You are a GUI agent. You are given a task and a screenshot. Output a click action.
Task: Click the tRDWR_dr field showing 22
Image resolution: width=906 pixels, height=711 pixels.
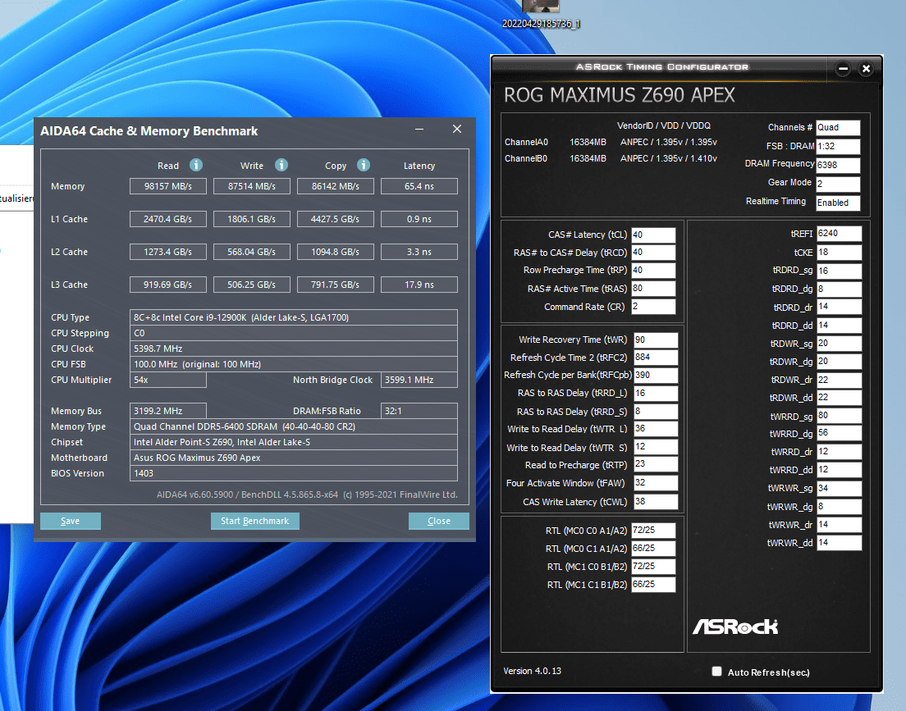pyautogui.click(x=839, y=380)
